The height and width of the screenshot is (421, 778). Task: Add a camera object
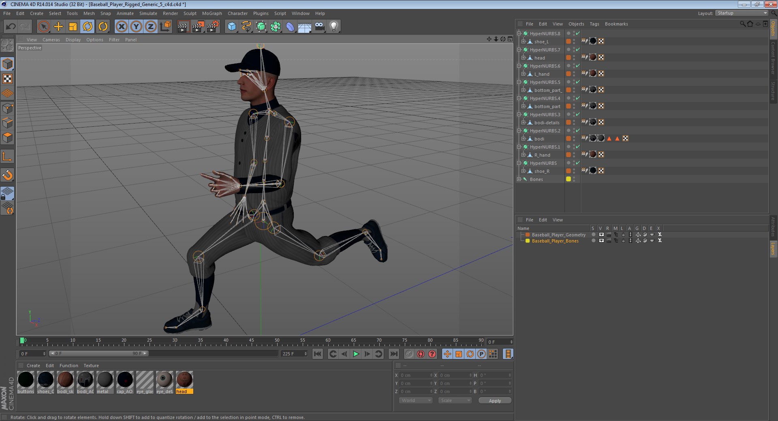click(x=319, y=27)
